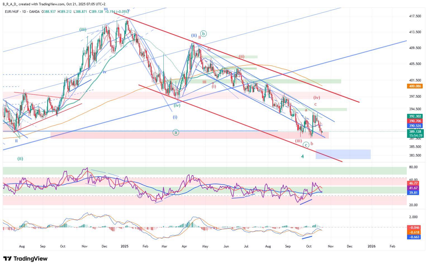Click the 2026 label on time axis

371,246
